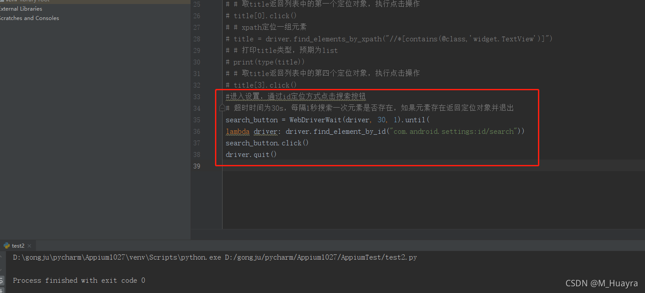
Task: Click the '打印title类型，预期为list' comment
Action: point(282,51)
